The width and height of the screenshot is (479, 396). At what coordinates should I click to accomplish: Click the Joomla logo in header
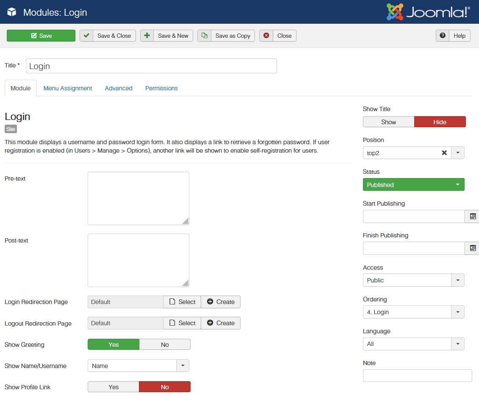pyautogui.click(x=428, y=12)
